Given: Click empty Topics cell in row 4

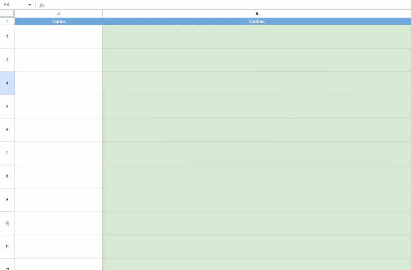Looking at the screenshot, I should click(x=58, y=83).
